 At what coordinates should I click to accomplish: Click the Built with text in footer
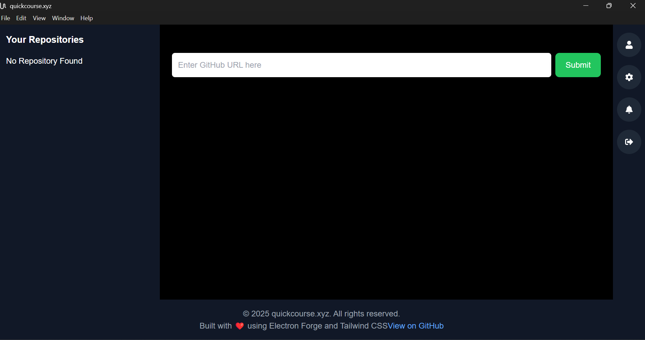(215, 326)
